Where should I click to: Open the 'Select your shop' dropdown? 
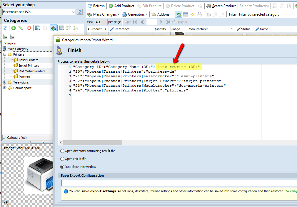click(73, 12)
